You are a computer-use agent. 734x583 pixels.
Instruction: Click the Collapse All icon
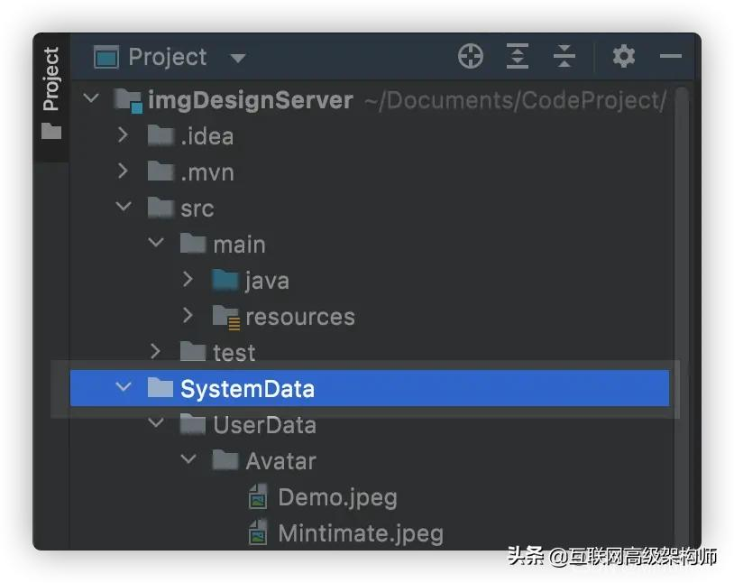pyautogui.click(x=564, y=57)
